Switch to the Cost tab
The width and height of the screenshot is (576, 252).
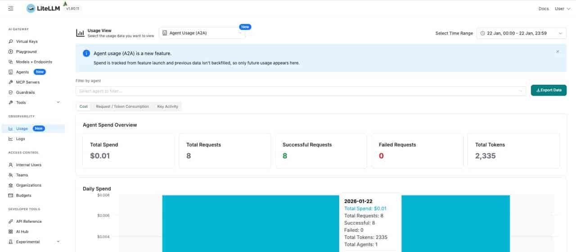pyautogui.click(x=84, y=106)
